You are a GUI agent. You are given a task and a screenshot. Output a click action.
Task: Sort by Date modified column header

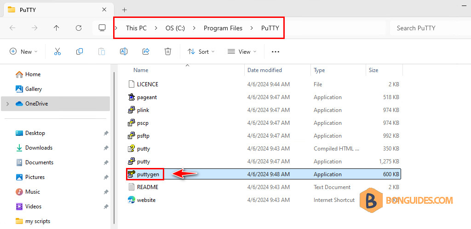pos(264,70)
